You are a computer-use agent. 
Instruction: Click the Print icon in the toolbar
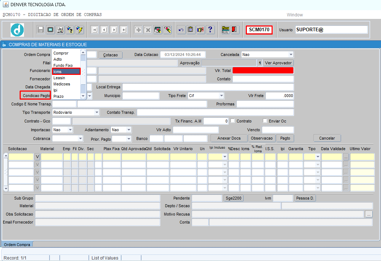(60, 30)
